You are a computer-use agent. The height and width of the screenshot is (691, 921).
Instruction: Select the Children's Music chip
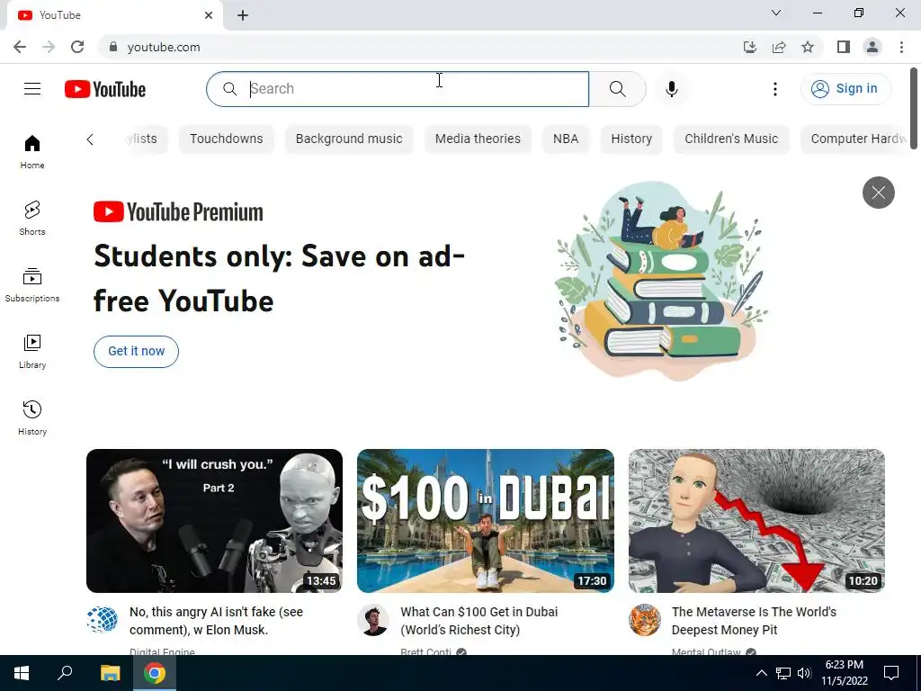coord(731,139)
